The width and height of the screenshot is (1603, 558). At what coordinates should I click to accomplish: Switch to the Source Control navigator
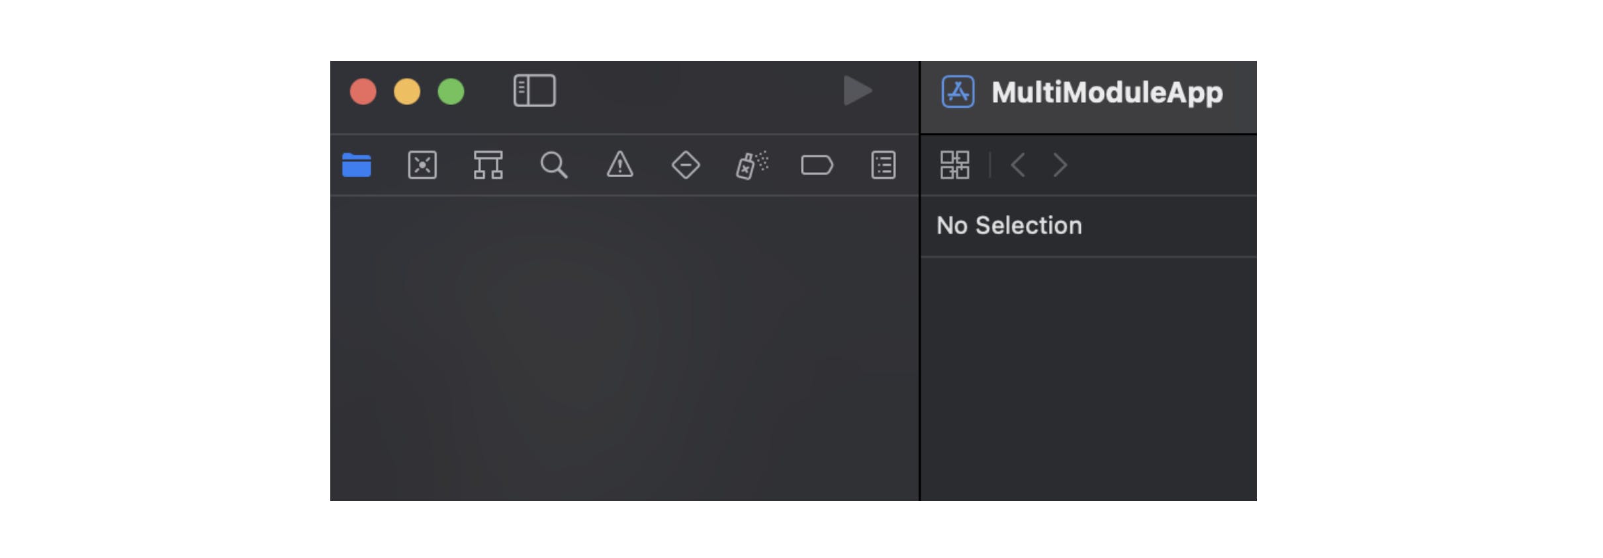coord(422,165)
